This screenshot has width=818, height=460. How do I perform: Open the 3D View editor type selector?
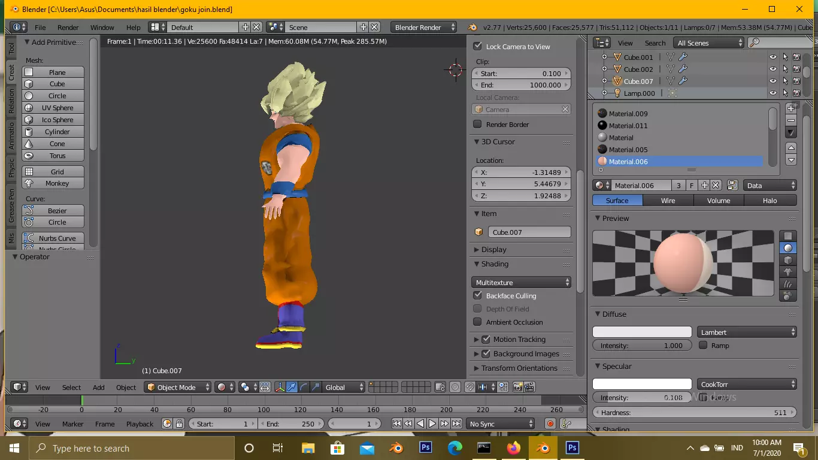[x=20, y=387]
